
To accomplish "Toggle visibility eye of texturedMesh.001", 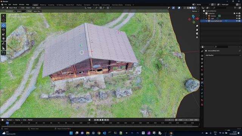I will [x=237, y=21].
